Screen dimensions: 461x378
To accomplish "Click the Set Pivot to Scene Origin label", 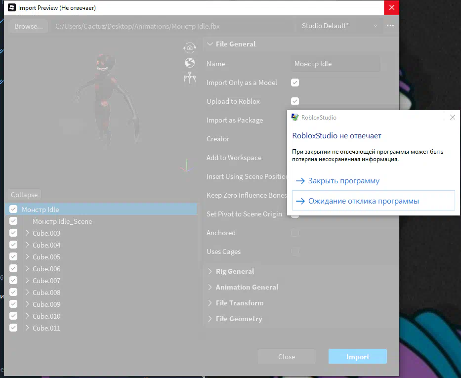I will 244,214.
